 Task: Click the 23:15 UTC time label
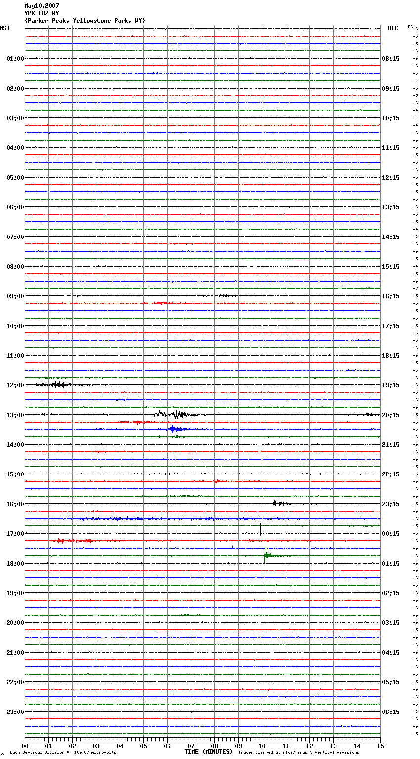click(391, 504)
